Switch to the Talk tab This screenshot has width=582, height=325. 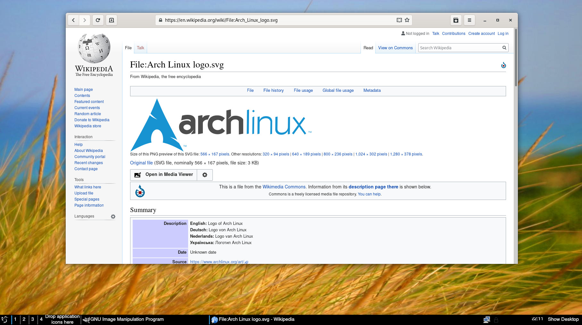point(140,48)
